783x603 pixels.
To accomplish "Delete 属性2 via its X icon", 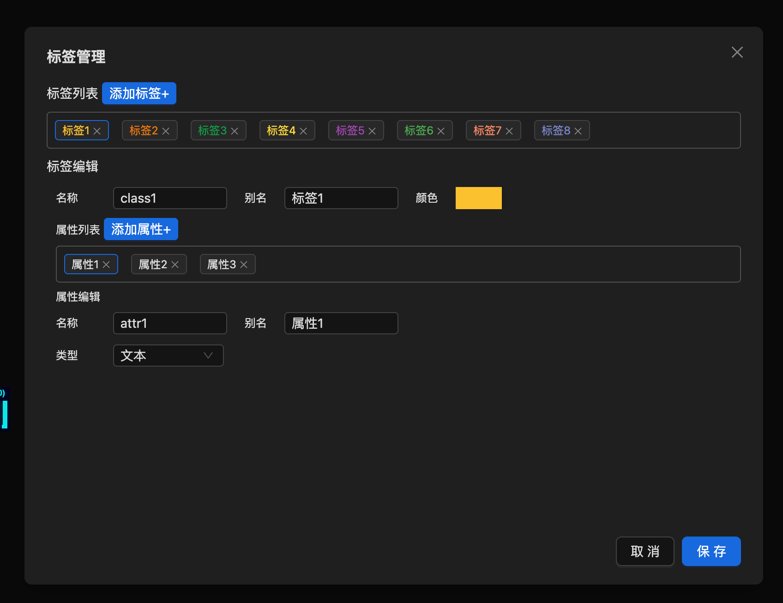I will 175,265.
